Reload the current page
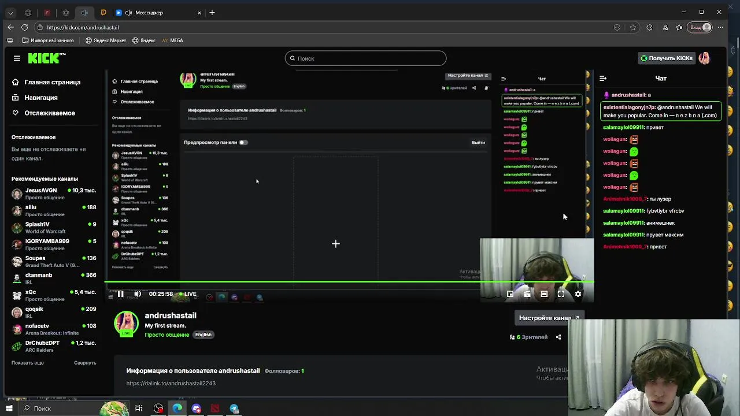Viewport: 740px width, 416px height. point(24,27)
